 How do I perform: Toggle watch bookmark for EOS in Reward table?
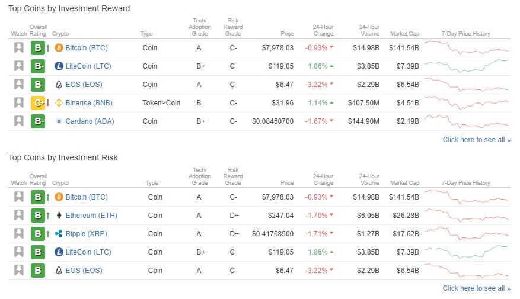(19, 85)
